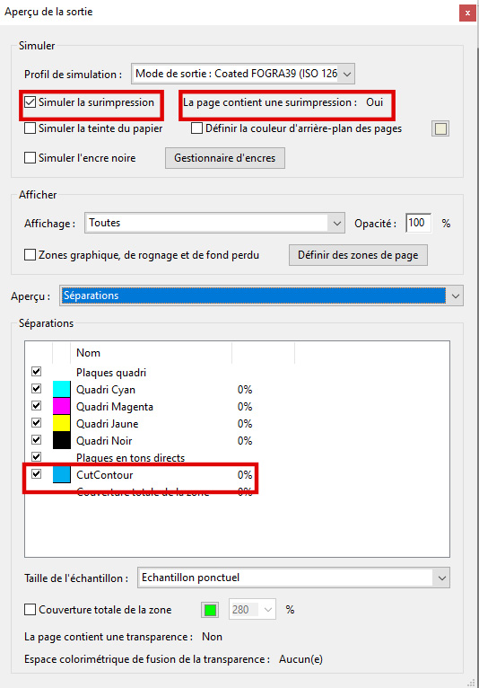This screenshot has width=479, height=688.
Task: Open Gestionnaire d'encres
Action: [x=225, y=158]
